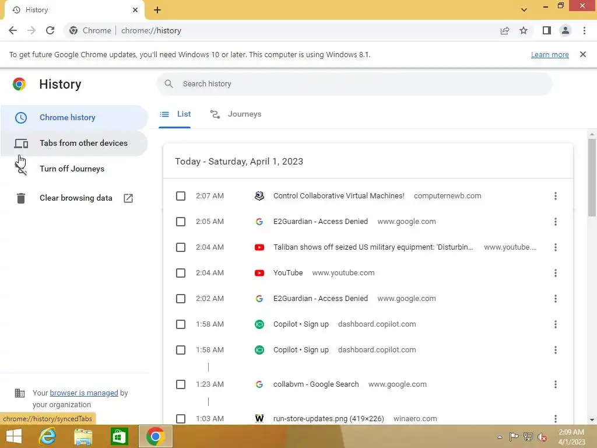Check the run-store-updates.png entry
This screenshot has height=448, width=597.
point(181,419)
